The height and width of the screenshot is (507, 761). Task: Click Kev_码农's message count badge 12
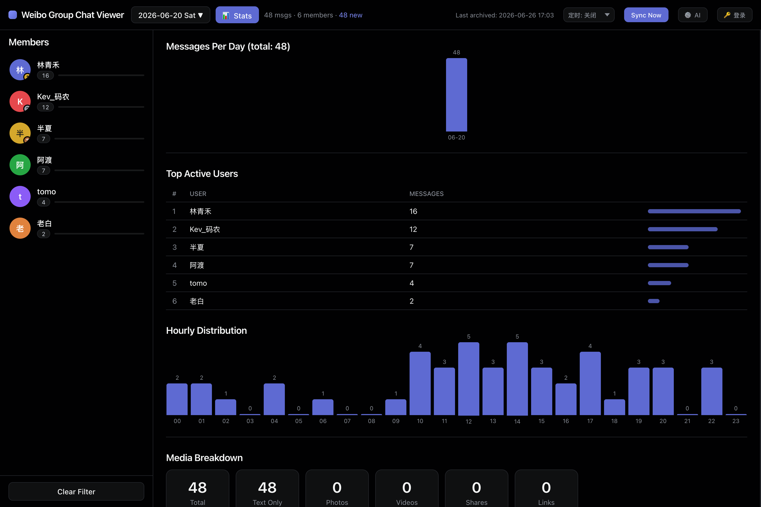tap(45, 107)
